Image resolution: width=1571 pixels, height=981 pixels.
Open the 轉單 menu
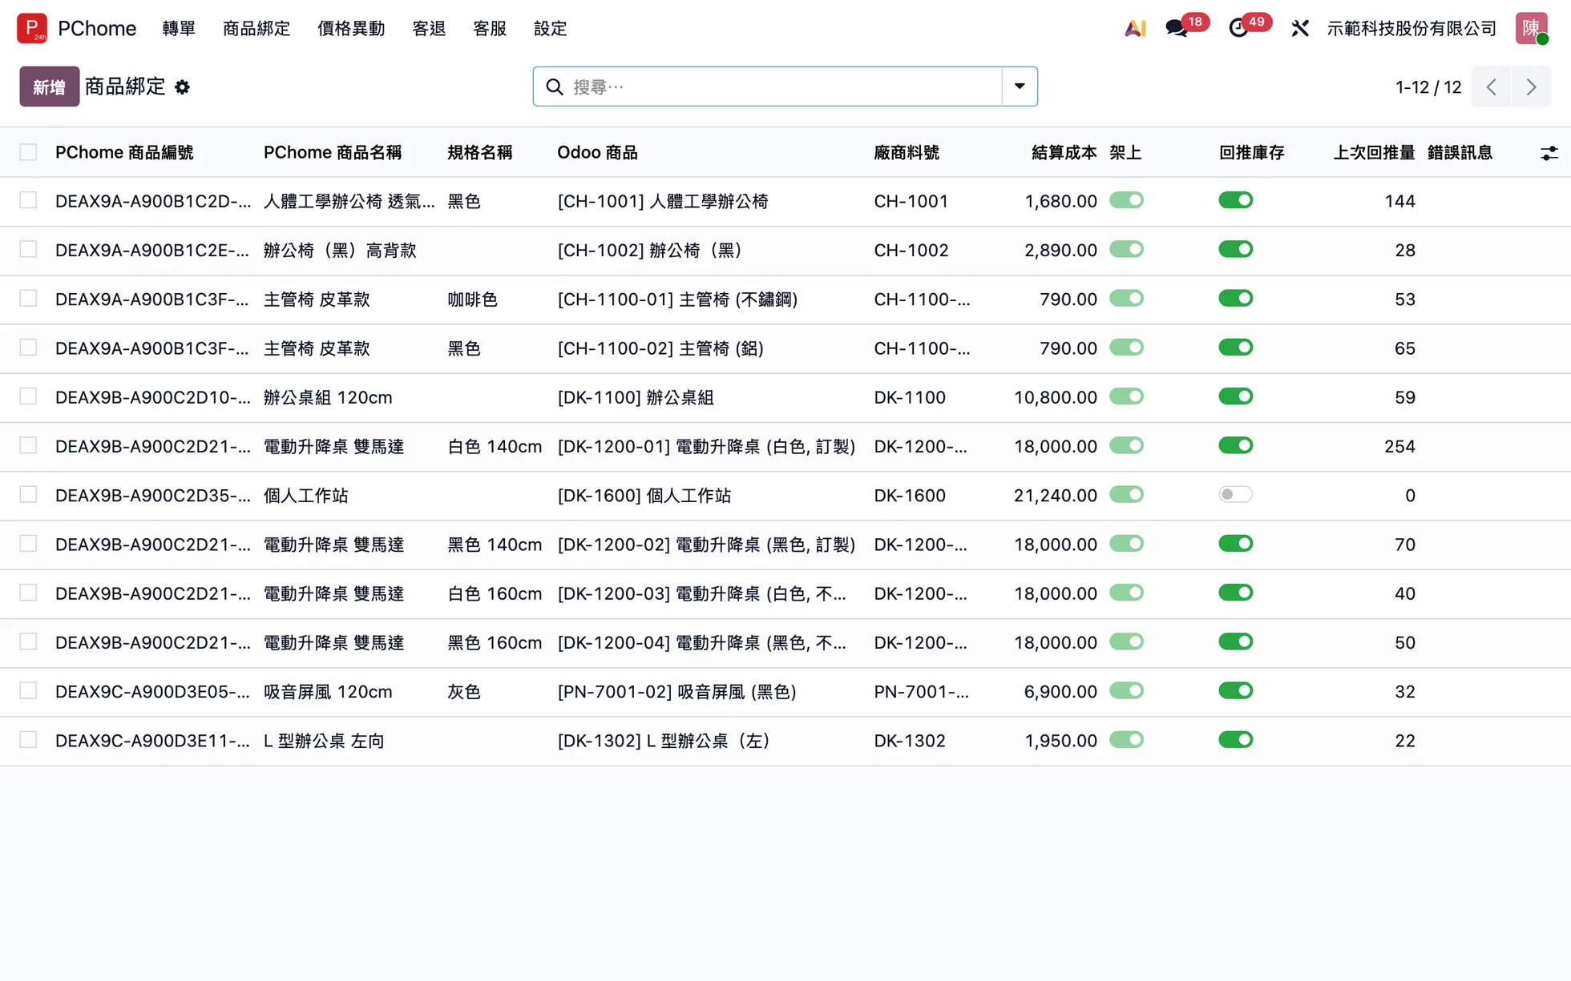pyautogui.click(x=179, y=28)
